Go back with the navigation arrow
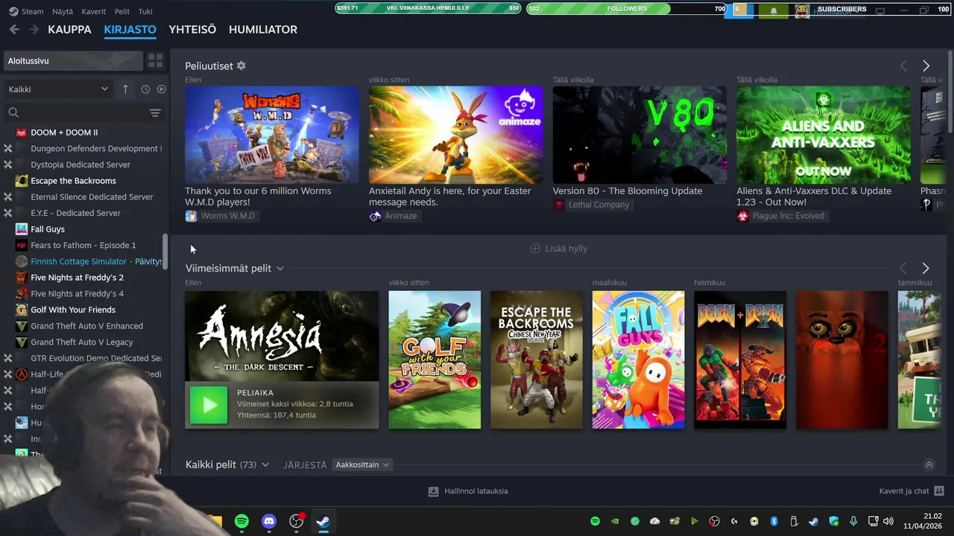The image size is (954, 536). 14,29
